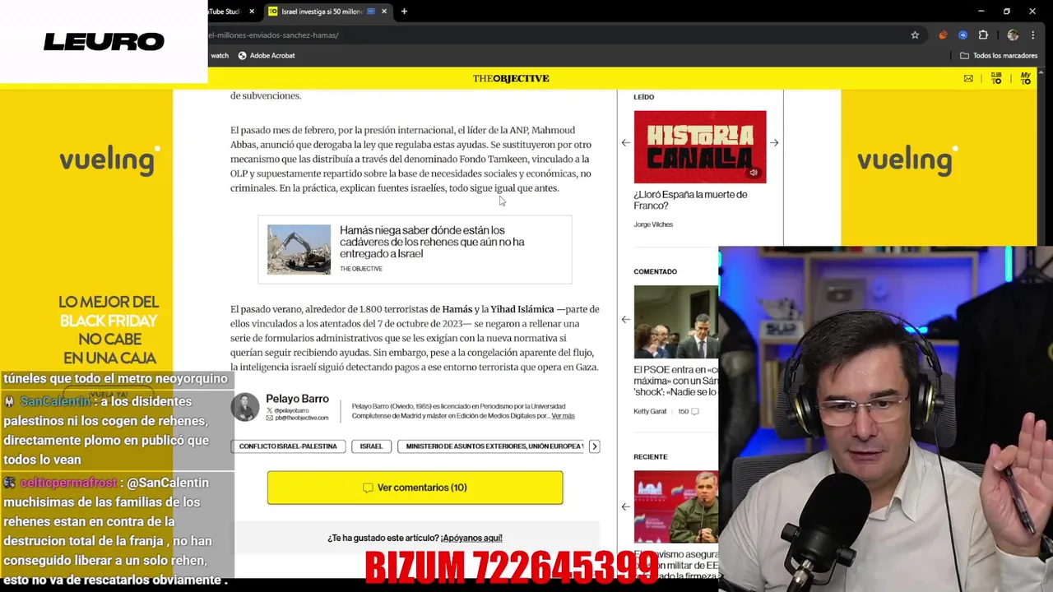
Task: Select the MINISTERIO DE ASUNTOS EXTERIORES tag
Action: [491, 446]
